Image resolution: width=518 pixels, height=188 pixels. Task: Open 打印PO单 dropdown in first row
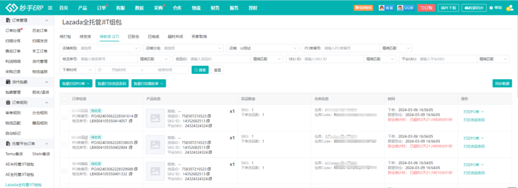pyautogui.click(x=473, y=112)
